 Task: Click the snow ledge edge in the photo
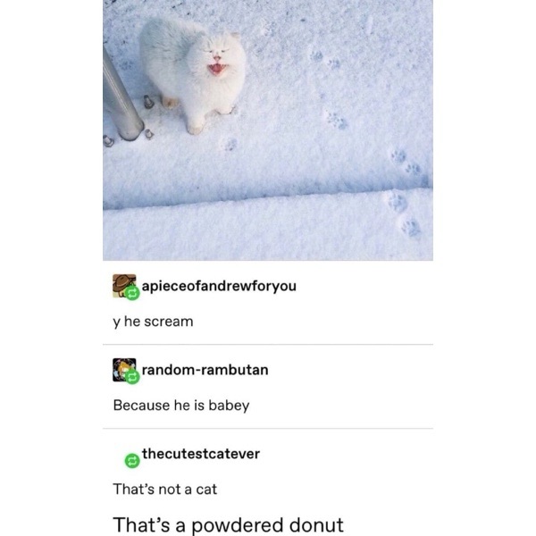coord(268,198)
